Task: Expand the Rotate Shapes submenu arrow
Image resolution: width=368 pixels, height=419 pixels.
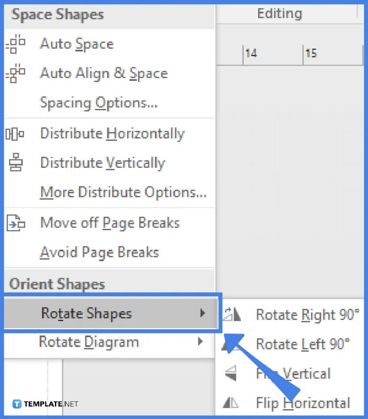Action: [x=203, y=313]
